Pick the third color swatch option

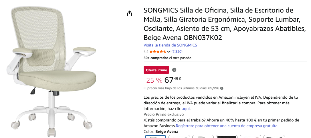coord(203,137)
